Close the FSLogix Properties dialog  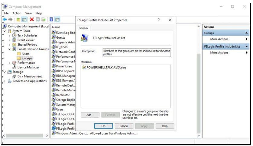[170, 20]
